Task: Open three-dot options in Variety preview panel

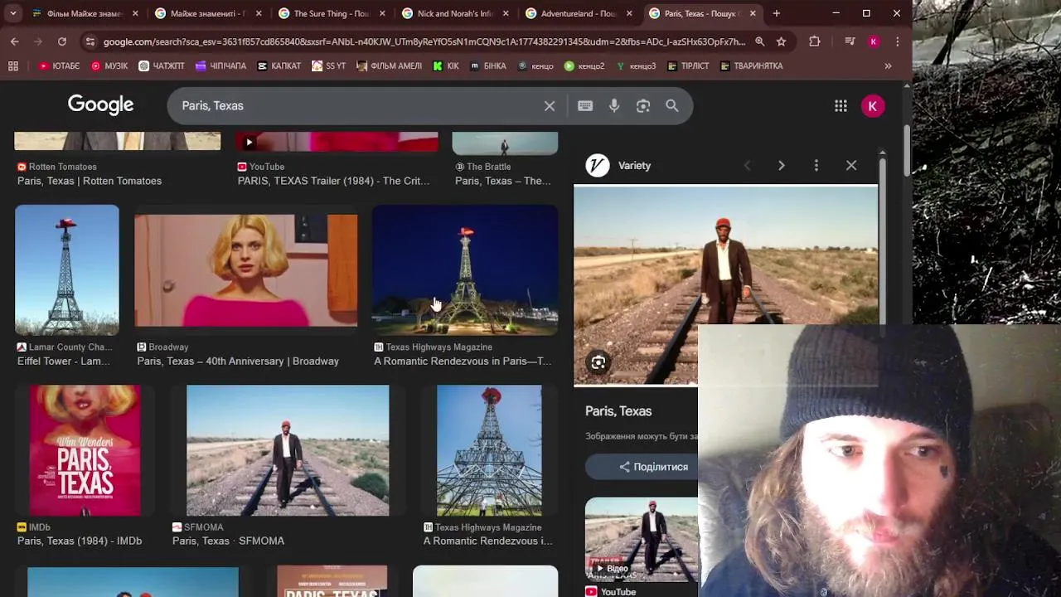Action: pos(816,166)
